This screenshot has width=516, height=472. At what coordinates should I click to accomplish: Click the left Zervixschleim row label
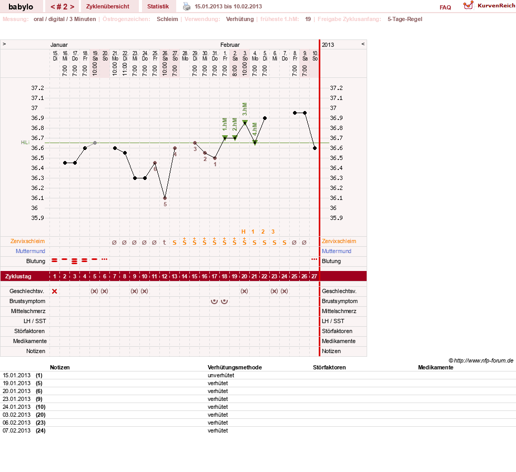click(28, 242)
